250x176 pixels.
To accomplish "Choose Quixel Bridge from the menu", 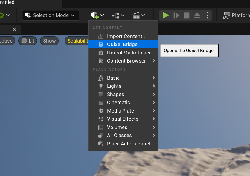I will click(124, 44).
